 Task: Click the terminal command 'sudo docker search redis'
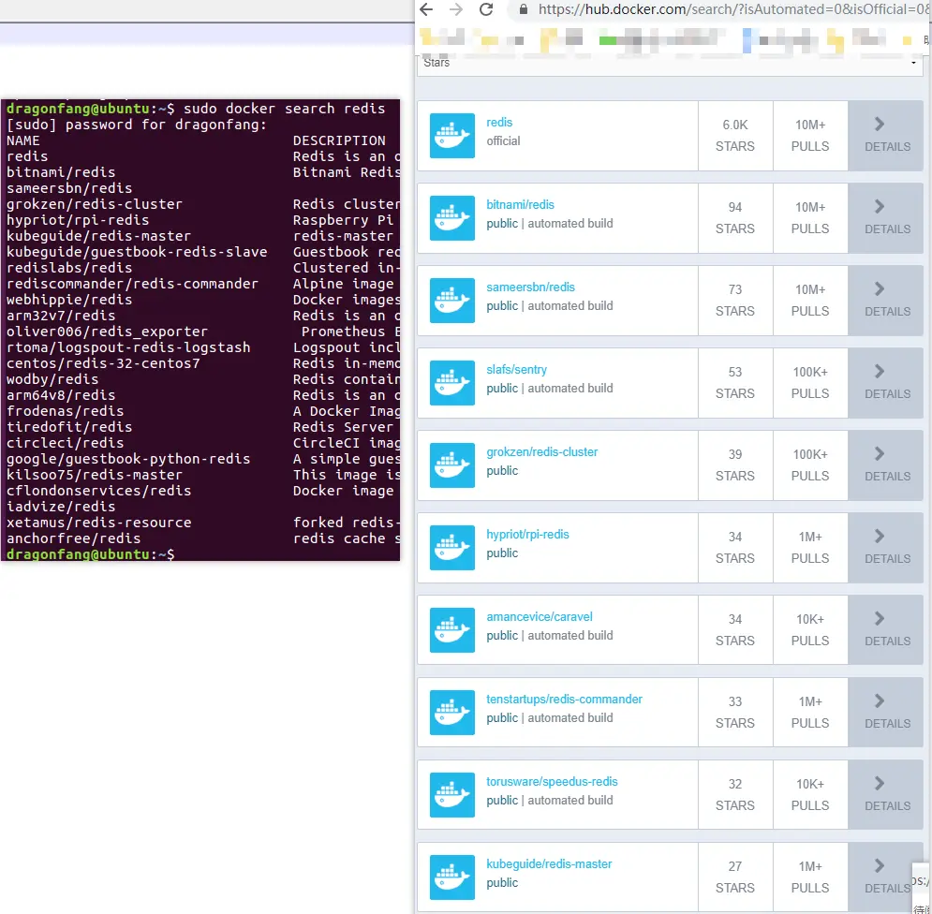click(x=284, y=109)
